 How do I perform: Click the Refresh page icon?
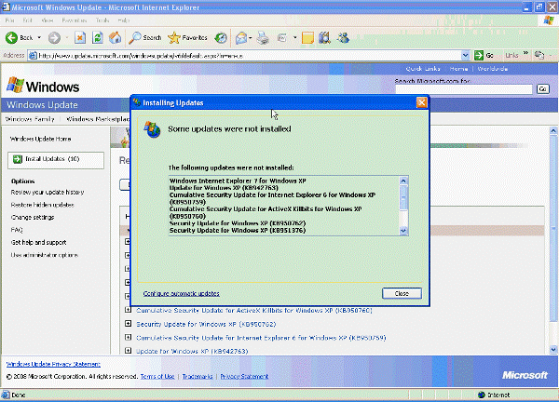(x=98, y=37)
